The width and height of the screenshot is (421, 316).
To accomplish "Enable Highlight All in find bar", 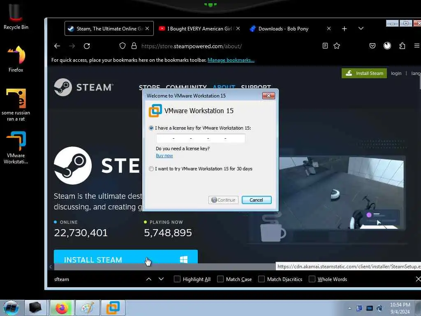I will coord(177,279).
